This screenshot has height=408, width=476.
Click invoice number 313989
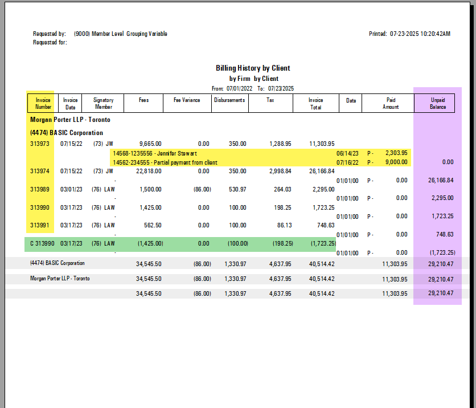[x=40, y=189]
